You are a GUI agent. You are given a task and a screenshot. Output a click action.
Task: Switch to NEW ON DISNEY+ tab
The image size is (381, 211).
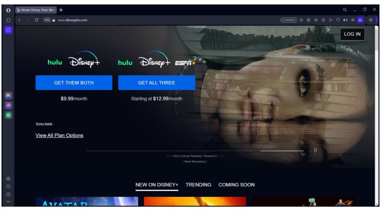pyautogui.click(x=157, y=185)
